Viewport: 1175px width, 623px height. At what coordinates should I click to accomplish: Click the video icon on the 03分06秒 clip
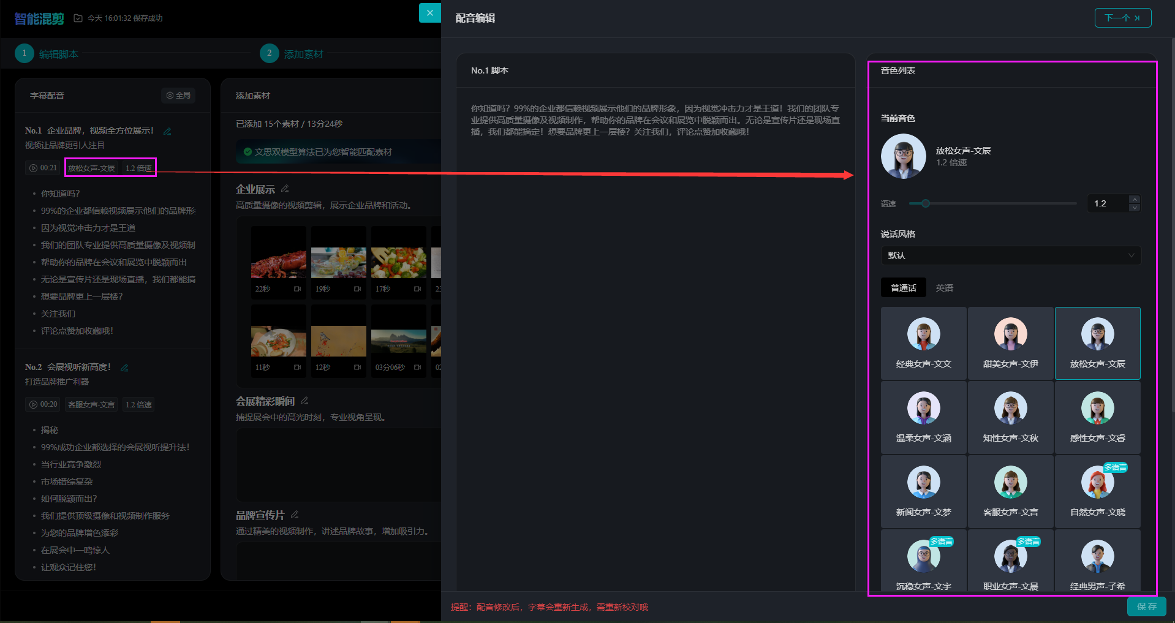pyautogui.click(x=417, y=368)
